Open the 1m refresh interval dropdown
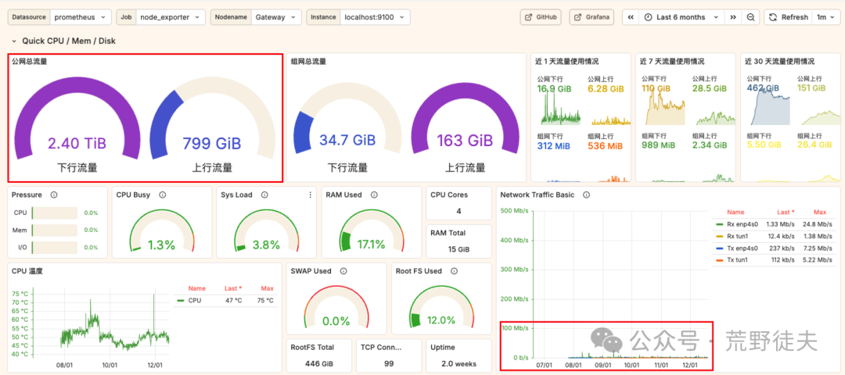This screenshot has width=845, height=375. click(825, 17)
